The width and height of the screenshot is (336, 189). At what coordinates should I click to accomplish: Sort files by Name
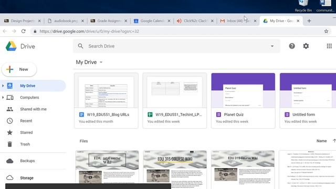[x=321, y=141]
